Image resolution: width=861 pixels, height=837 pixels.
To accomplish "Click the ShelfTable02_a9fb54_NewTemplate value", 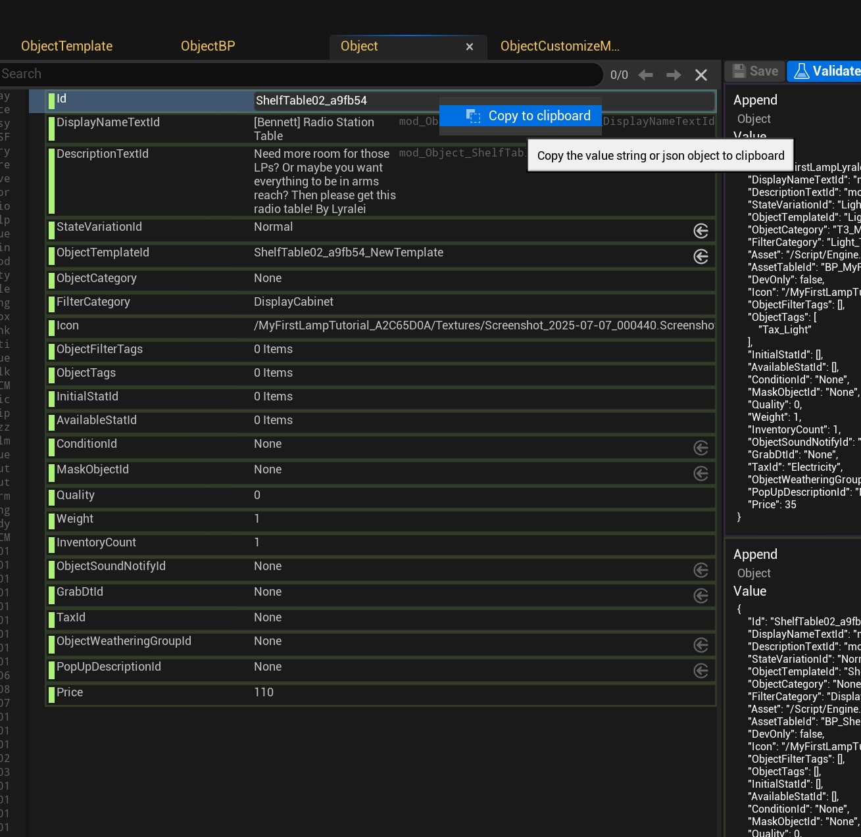I will [349, 252].
